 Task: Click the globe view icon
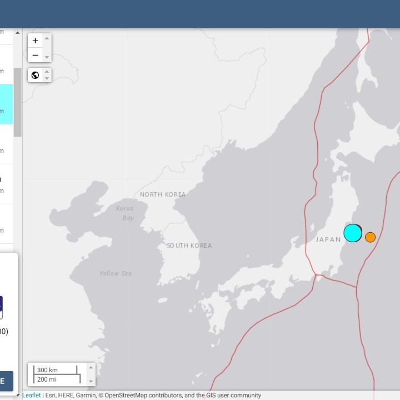tap(35, 75)
